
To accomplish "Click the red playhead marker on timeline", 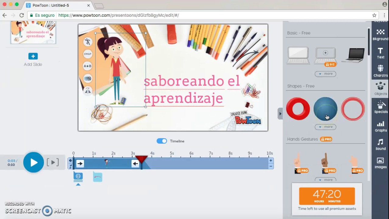I will (x=141, y=159).
